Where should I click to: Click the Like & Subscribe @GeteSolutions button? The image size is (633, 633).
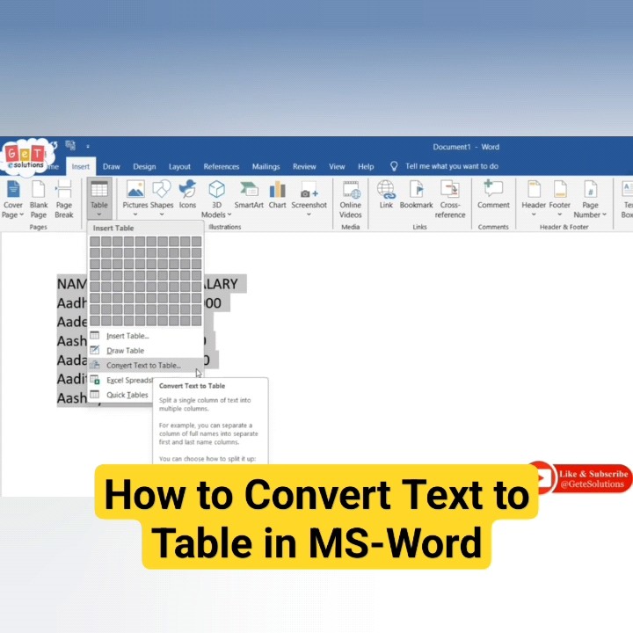(580, 478)
